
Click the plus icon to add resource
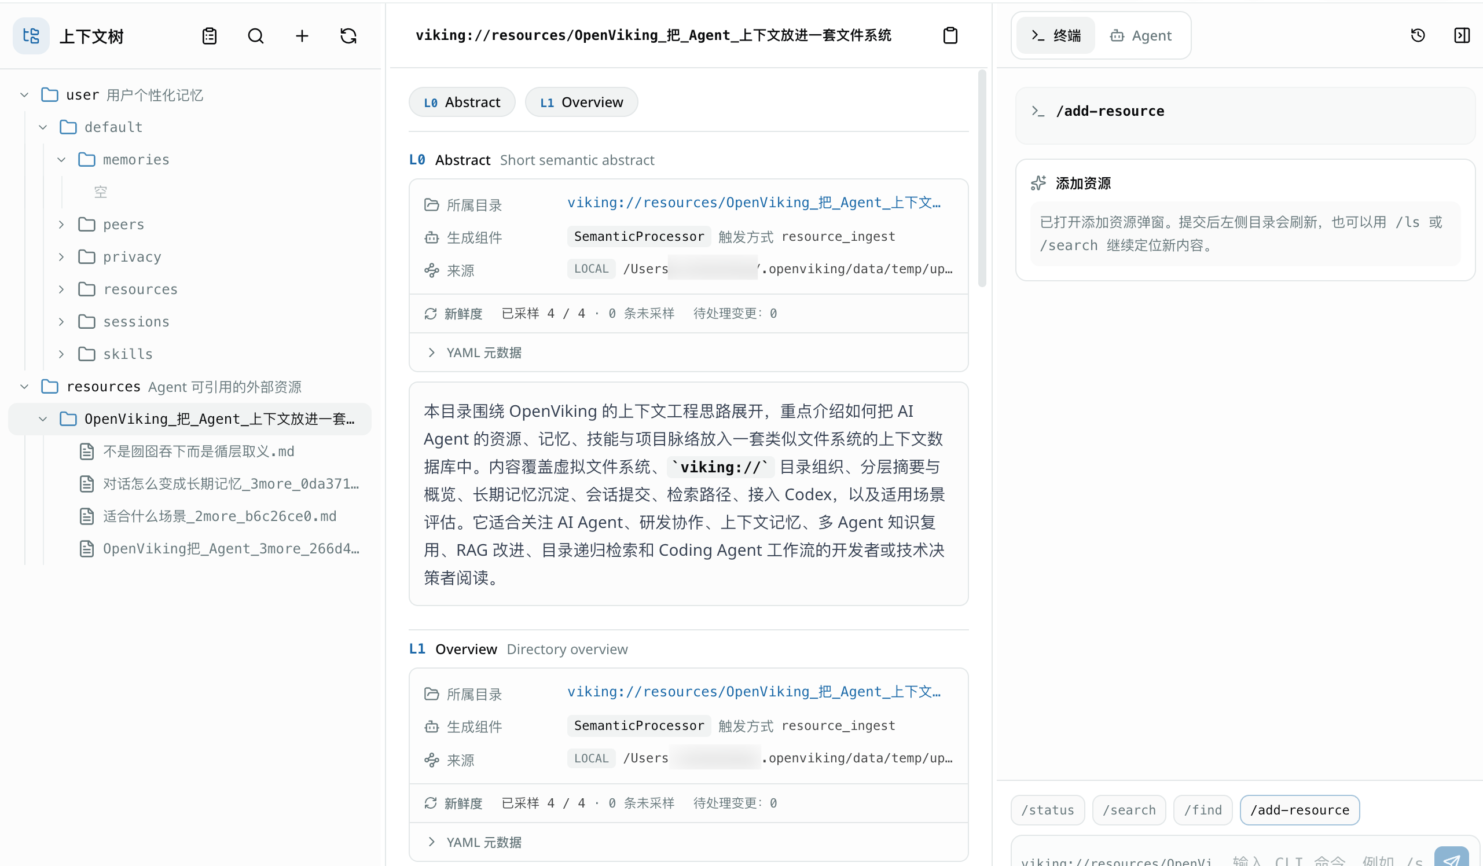[302, 36]
